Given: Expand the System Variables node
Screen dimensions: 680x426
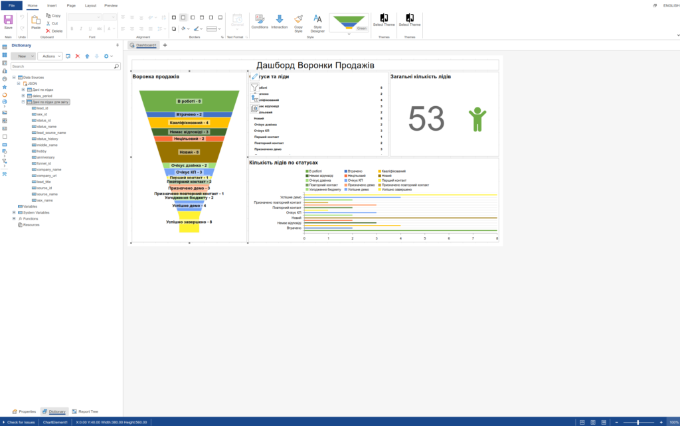Looking at the screenshot, I should click(14, 212).
